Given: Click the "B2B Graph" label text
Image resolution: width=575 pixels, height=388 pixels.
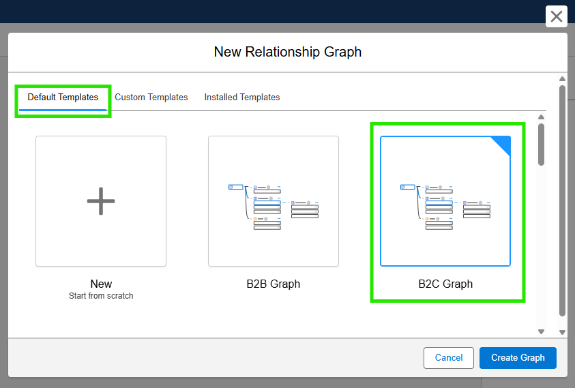Looking at the screenshot, I should 273,284.
